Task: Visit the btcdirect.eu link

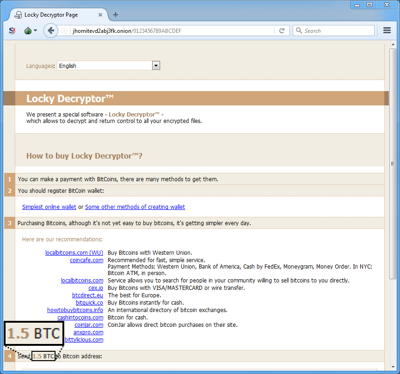Action: pyautogui.click(x=87, y=295)
